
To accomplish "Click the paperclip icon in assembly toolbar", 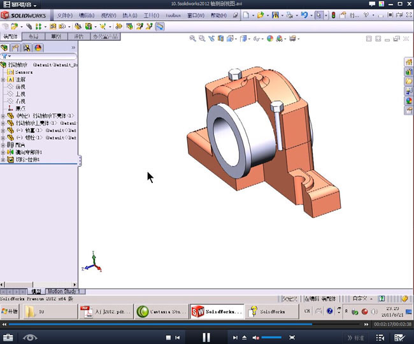I will 29,26.
